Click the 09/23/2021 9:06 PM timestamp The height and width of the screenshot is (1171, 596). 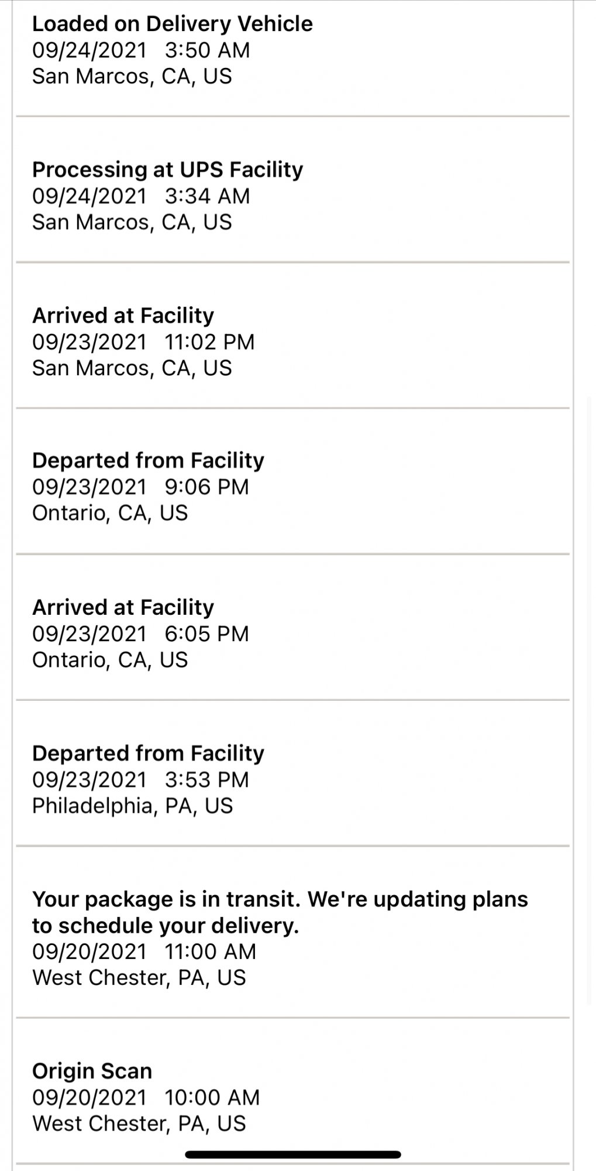click(140, 487)
